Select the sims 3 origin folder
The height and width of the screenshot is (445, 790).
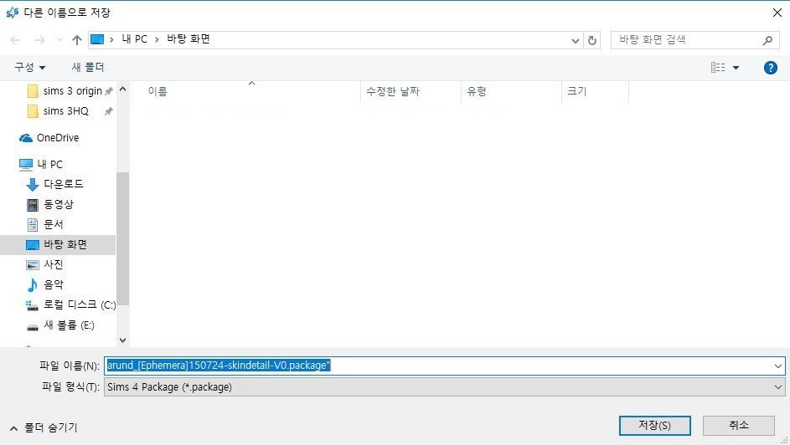pyautogui.click(x=72, y=91)
